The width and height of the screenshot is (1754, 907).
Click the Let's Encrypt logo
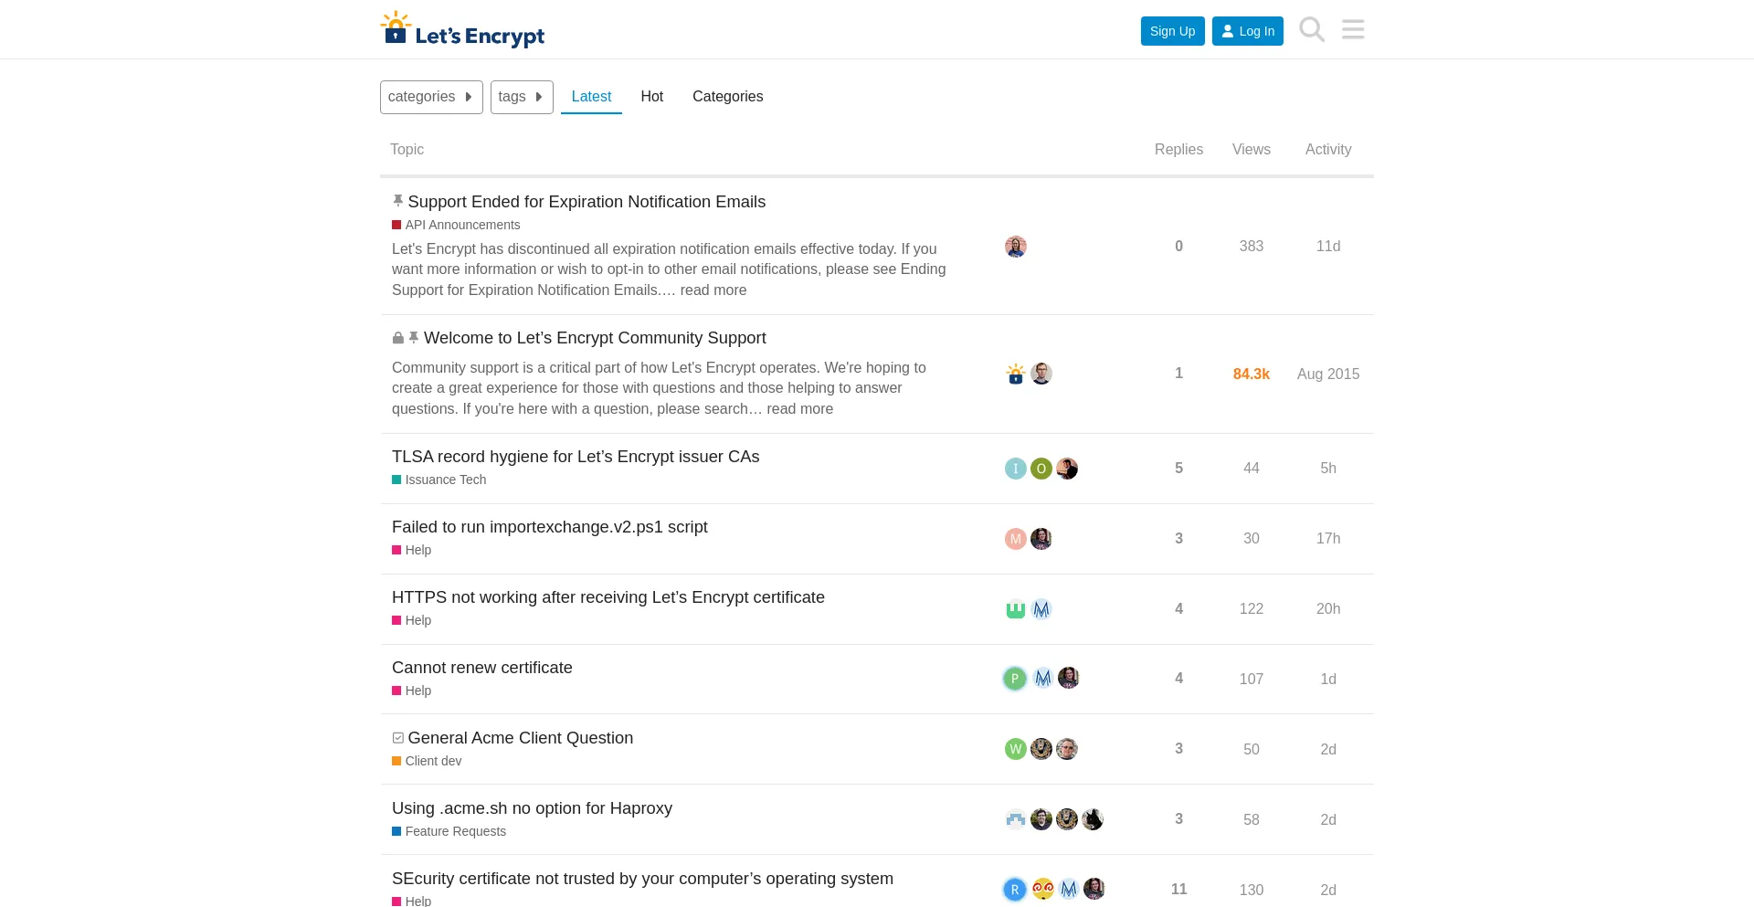[x=462, y=30]
